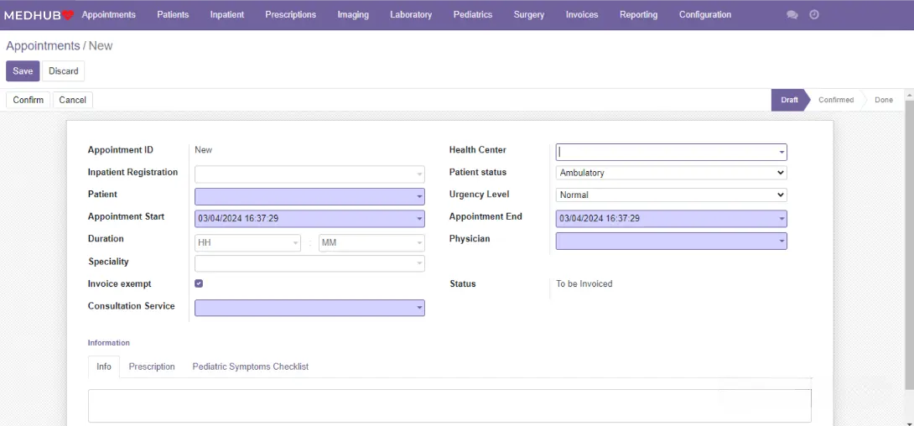Open the Configuration menu
The image size is (914, 426).
(x=705, y=14)
